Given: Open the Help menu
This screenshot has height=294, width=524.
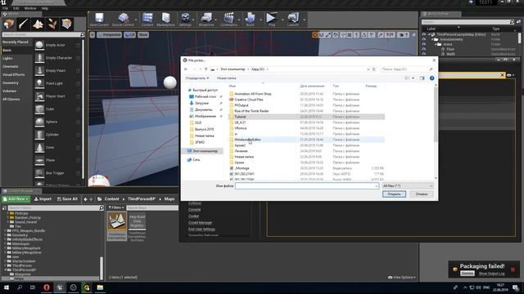Looking at the screenshot, I should point(45,8).
